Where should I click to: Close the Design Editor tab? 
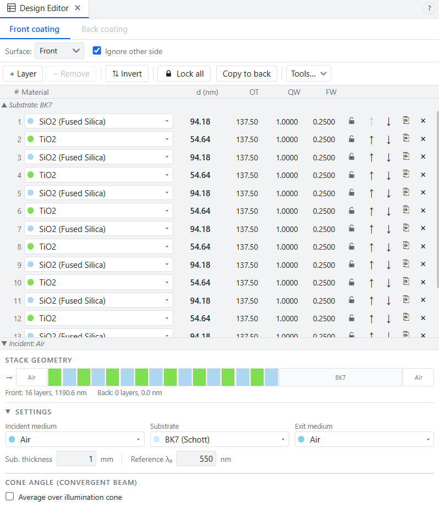pyautogui.click(x=78, y=8)
